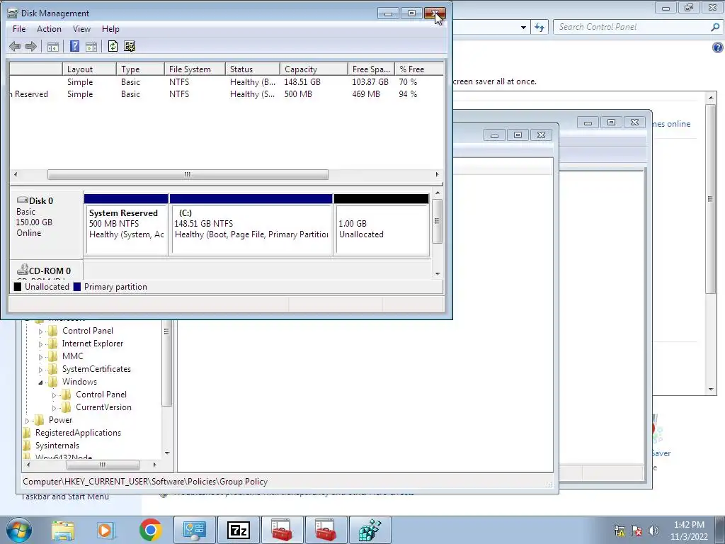Switch to Control Panel taskbar button

[195, 530]
